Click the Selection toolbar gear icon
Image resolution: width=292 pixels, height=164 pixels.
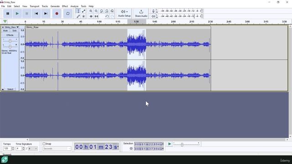[131, 149]
